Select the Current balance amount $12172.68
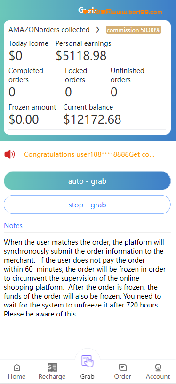This screenshot has width=176, height=384. pos(92,119)
